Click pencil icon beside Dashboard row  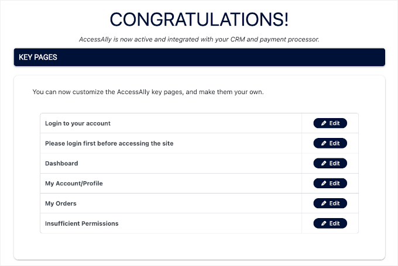tap(324, 164)
